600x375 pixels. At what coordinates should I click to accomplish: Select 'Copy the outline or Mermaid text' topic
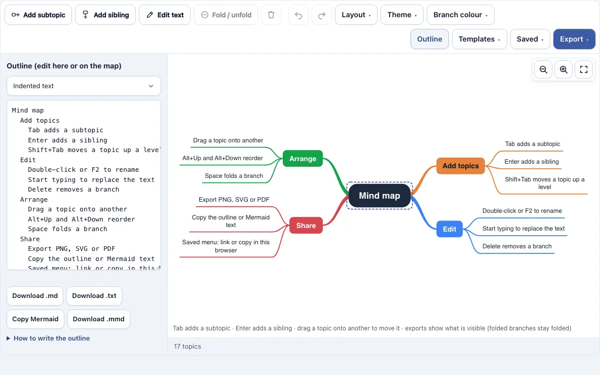[231, 221]
